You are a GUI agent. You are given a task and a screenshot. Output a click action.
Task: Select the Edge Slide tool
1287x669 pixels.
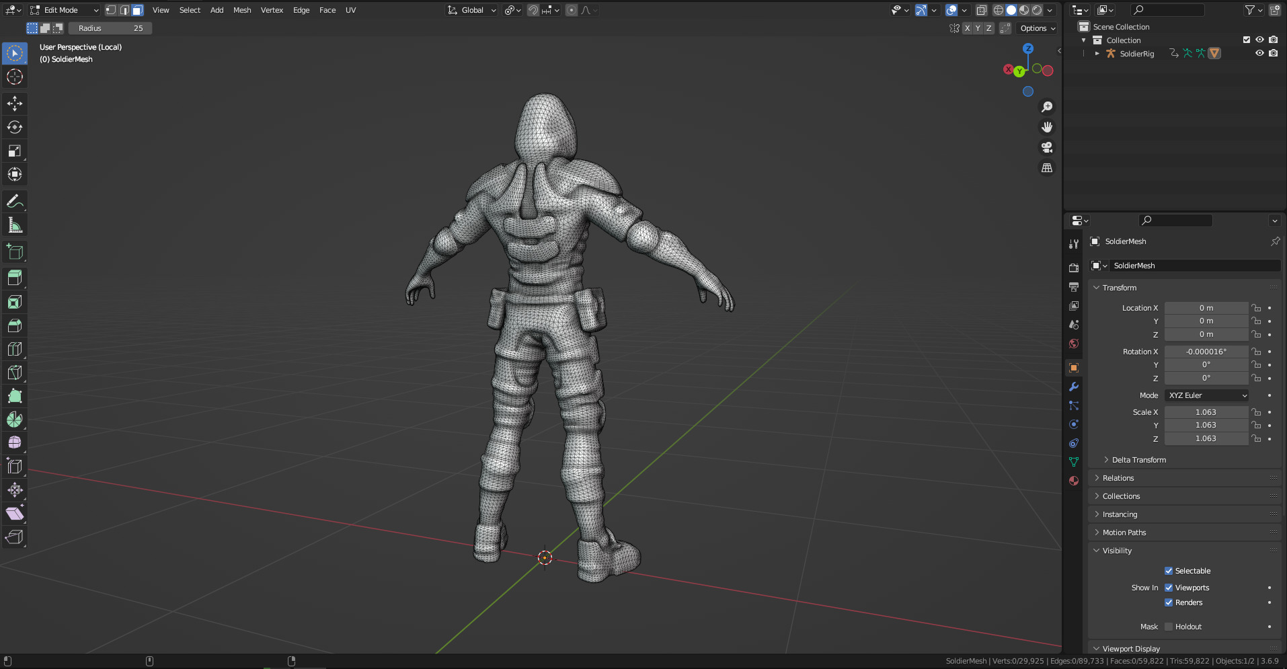click(x=15, y=466)
